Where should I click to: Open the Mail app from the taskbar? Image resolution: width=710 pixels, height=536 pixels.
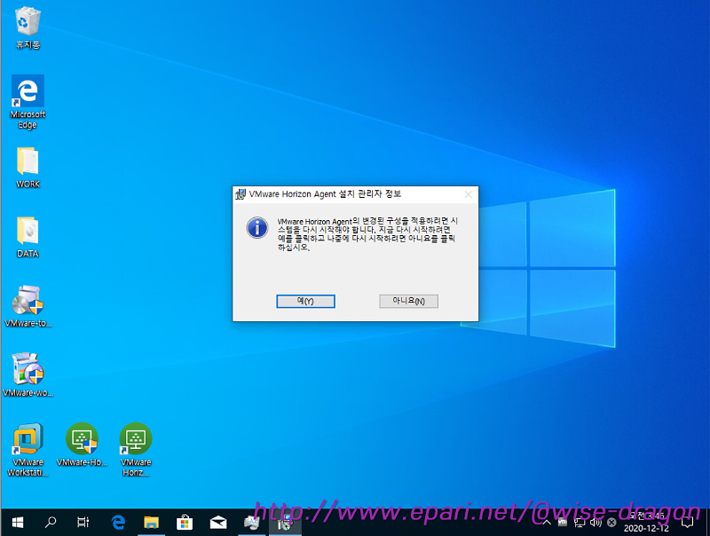[218, 523]
